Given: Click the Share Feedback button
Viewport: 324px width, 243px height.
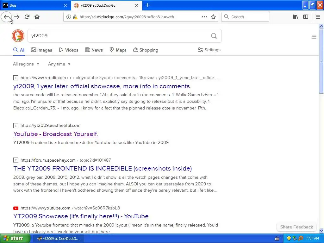Looking at the screenshot, I should point(296,227).
